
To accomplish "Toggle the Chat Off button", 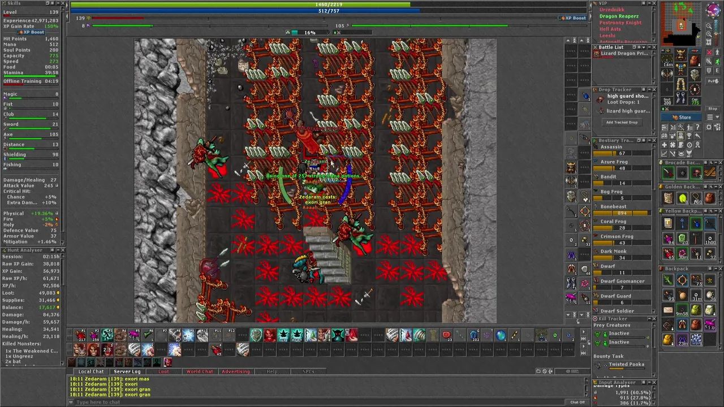I will click(x=578, y=402).
